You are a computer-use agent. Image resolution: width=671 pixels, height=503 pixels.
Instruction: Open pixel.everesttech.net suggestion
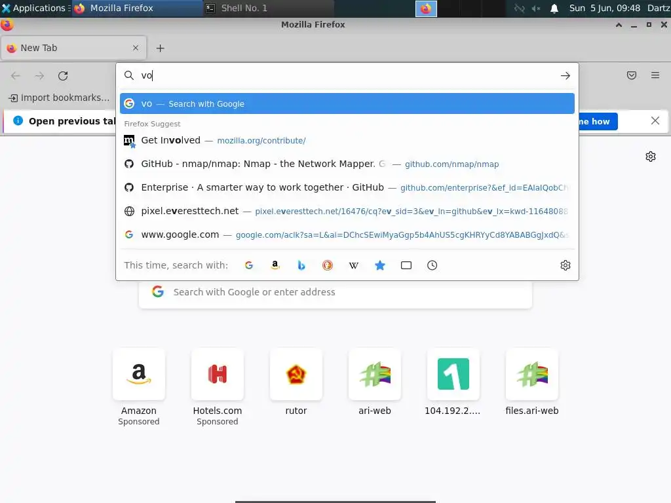[x=347, y=211]
